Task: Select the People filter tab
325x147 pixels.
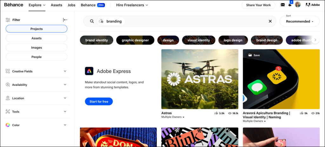Action: pyautogui.click(x=36, y=57)
